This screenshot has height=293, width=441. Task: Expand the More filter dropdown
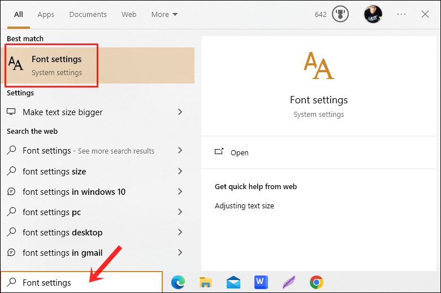point(165,14)
